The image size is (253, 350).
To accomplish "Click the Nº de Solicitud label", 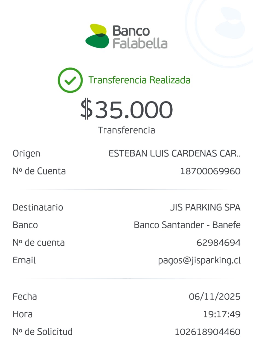I will tap(42, 332).
